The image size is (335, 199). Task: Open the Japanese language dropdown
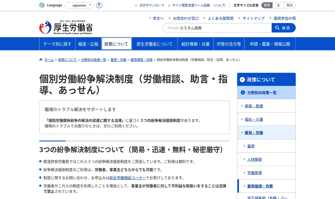point(79,5)
